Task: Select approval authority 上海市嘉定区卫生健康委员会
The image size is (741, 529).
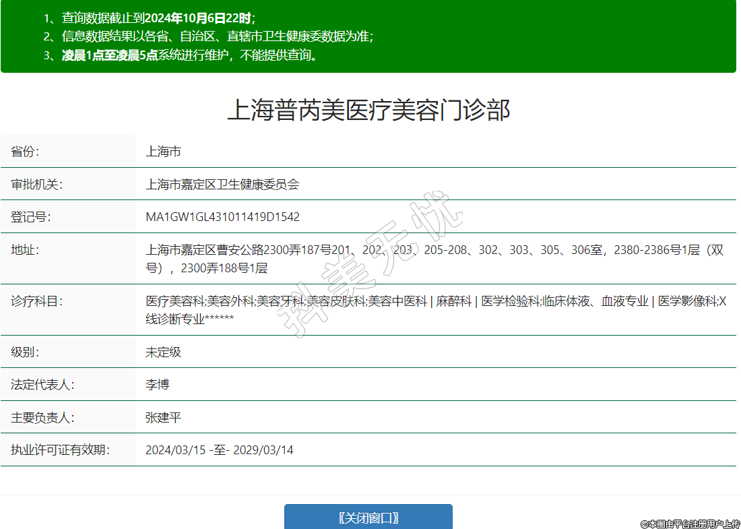Action: (x=222, y=185)
